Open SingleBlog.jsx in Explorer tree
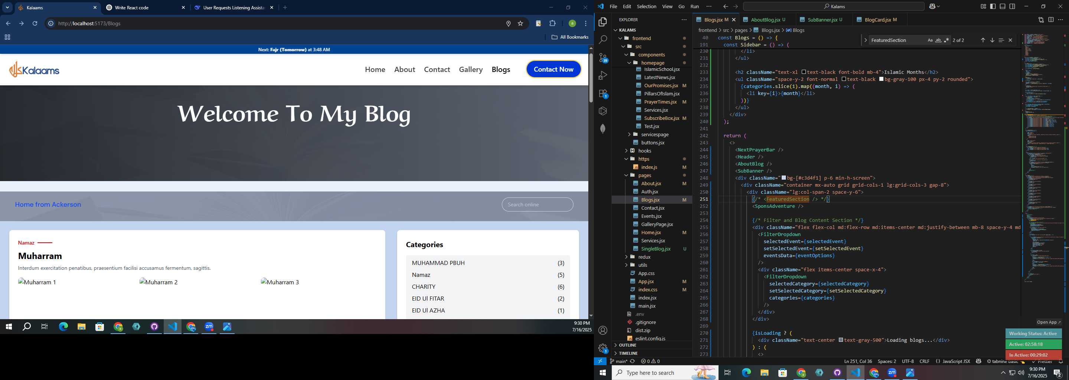The image size is (1069, 380). 656,249
